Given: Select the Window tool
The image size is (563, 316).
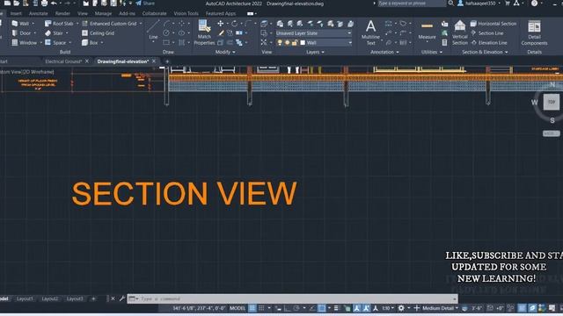Looking at the screenshot, I should [x=25, y=43].
